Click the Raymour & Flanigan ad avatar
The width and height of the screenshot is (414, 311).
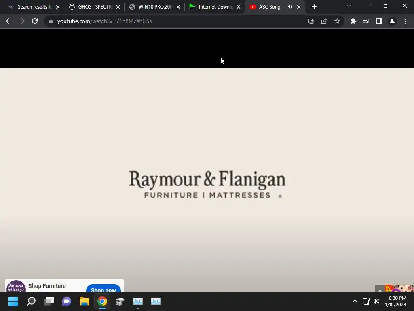pyautogui.click(x=16, y=286)
